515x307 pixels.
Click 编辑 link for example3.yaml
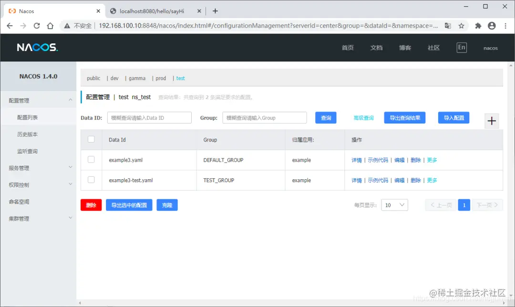(x=400, y=160)
